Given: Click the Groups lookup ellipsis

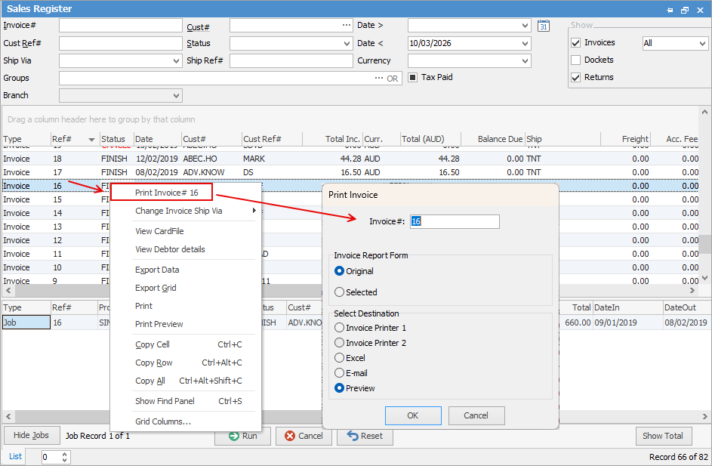Looking at the screenshot, I should pos(379,78).
